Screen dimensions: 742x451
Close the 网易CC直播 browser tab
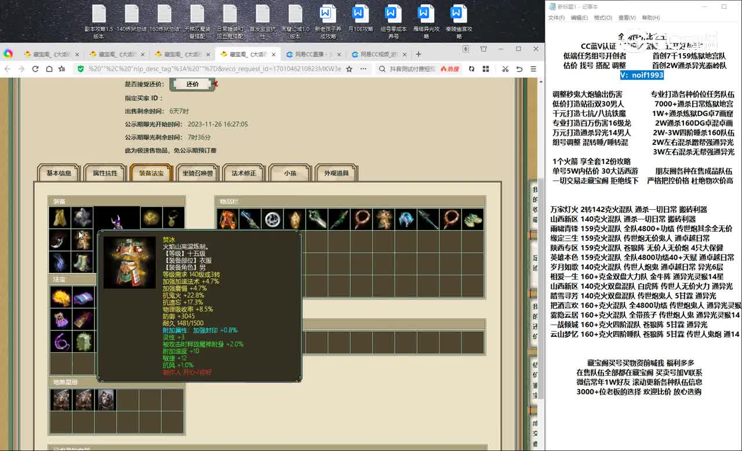(340, 54)
